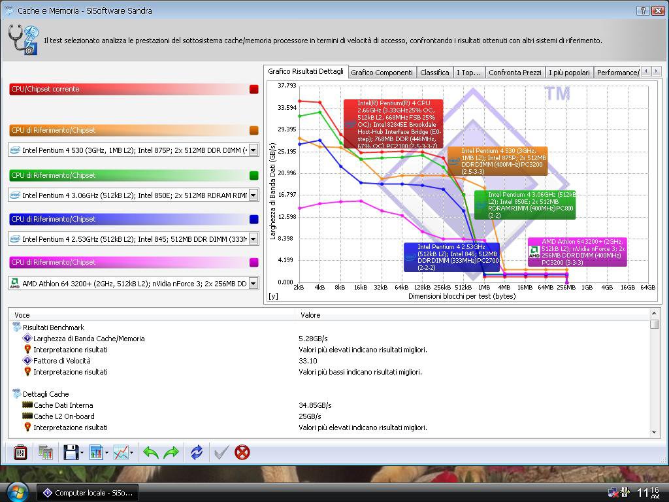The width and height of the screenshot is (669, 502).
Task: Toggle the green reference CPU checkbox
Action: pos(254,175)
